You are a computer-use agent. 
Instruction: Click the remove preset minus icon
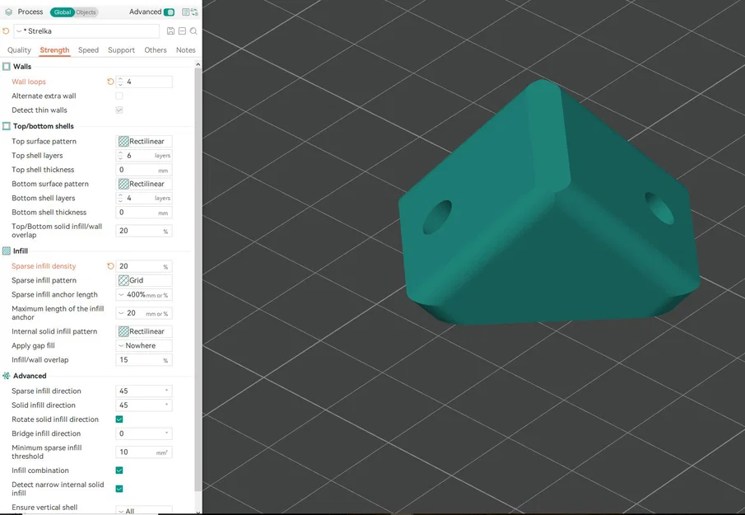tap(181, 30)
